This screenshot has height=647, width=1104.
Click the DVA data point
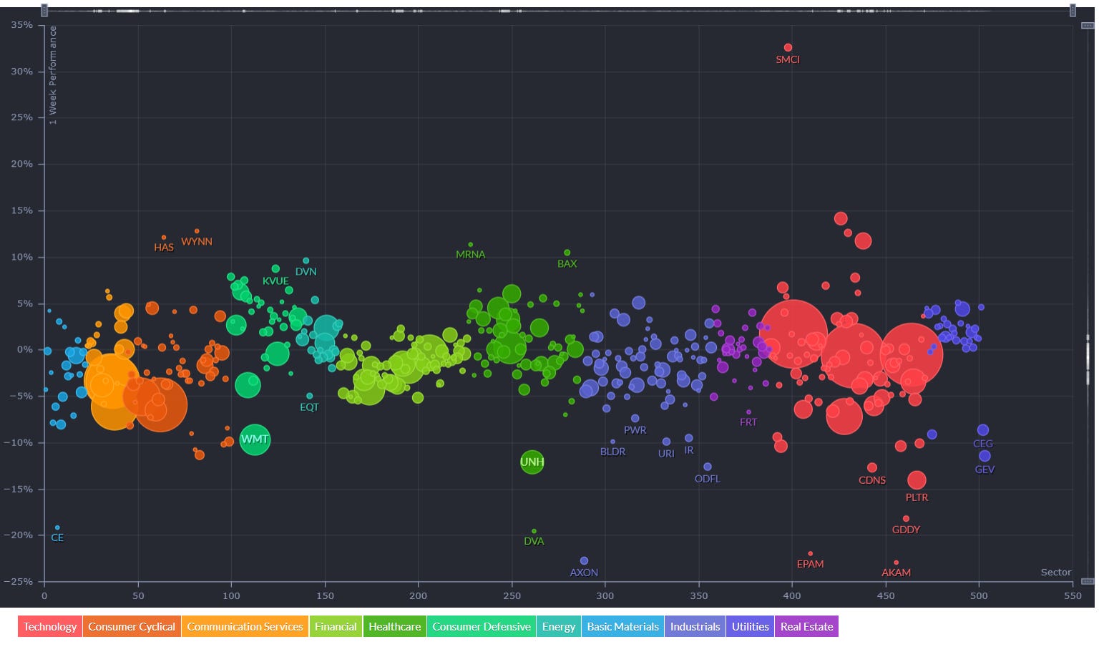point(534,531)
